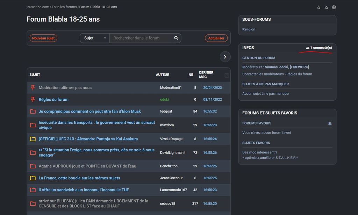This screenshot has width=358, height=215.
Task: Click Tous les forums breadcrumb
Action: point(64,7)
